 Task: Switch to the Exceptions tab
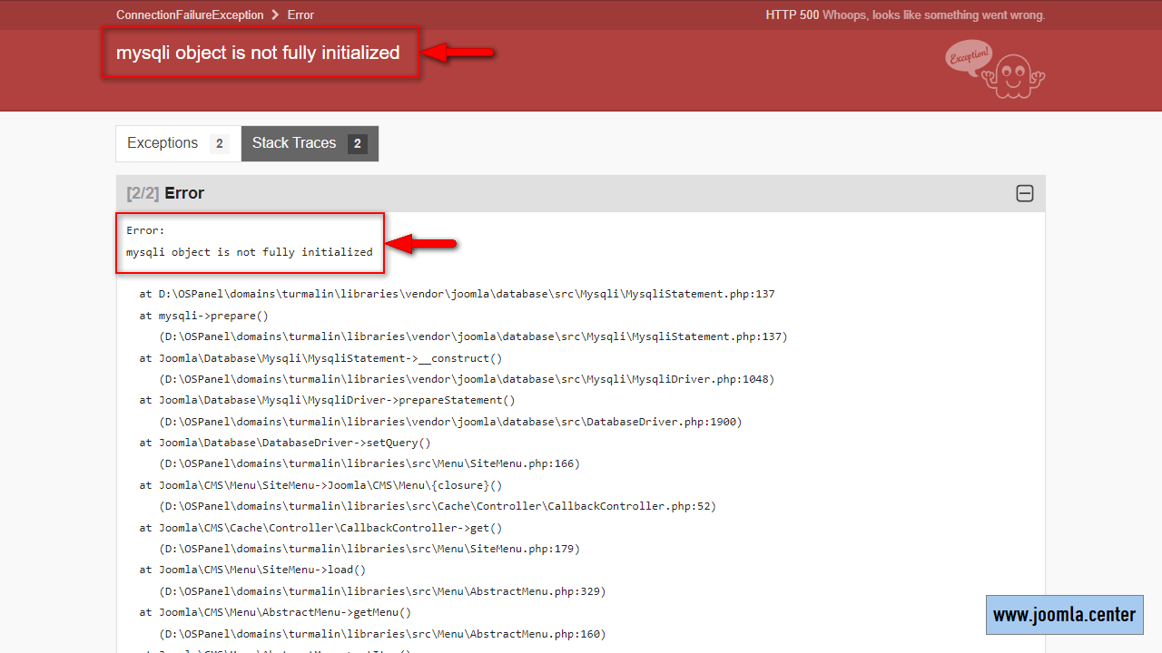click(x=178, y=143)
